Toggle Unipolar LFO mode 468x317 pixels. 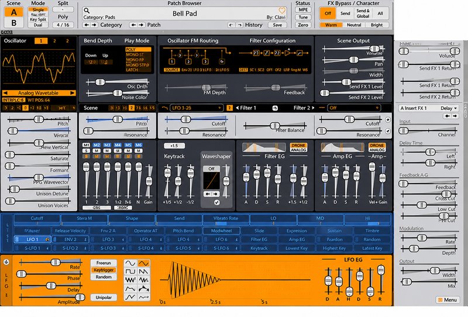[x=104, y=297]
